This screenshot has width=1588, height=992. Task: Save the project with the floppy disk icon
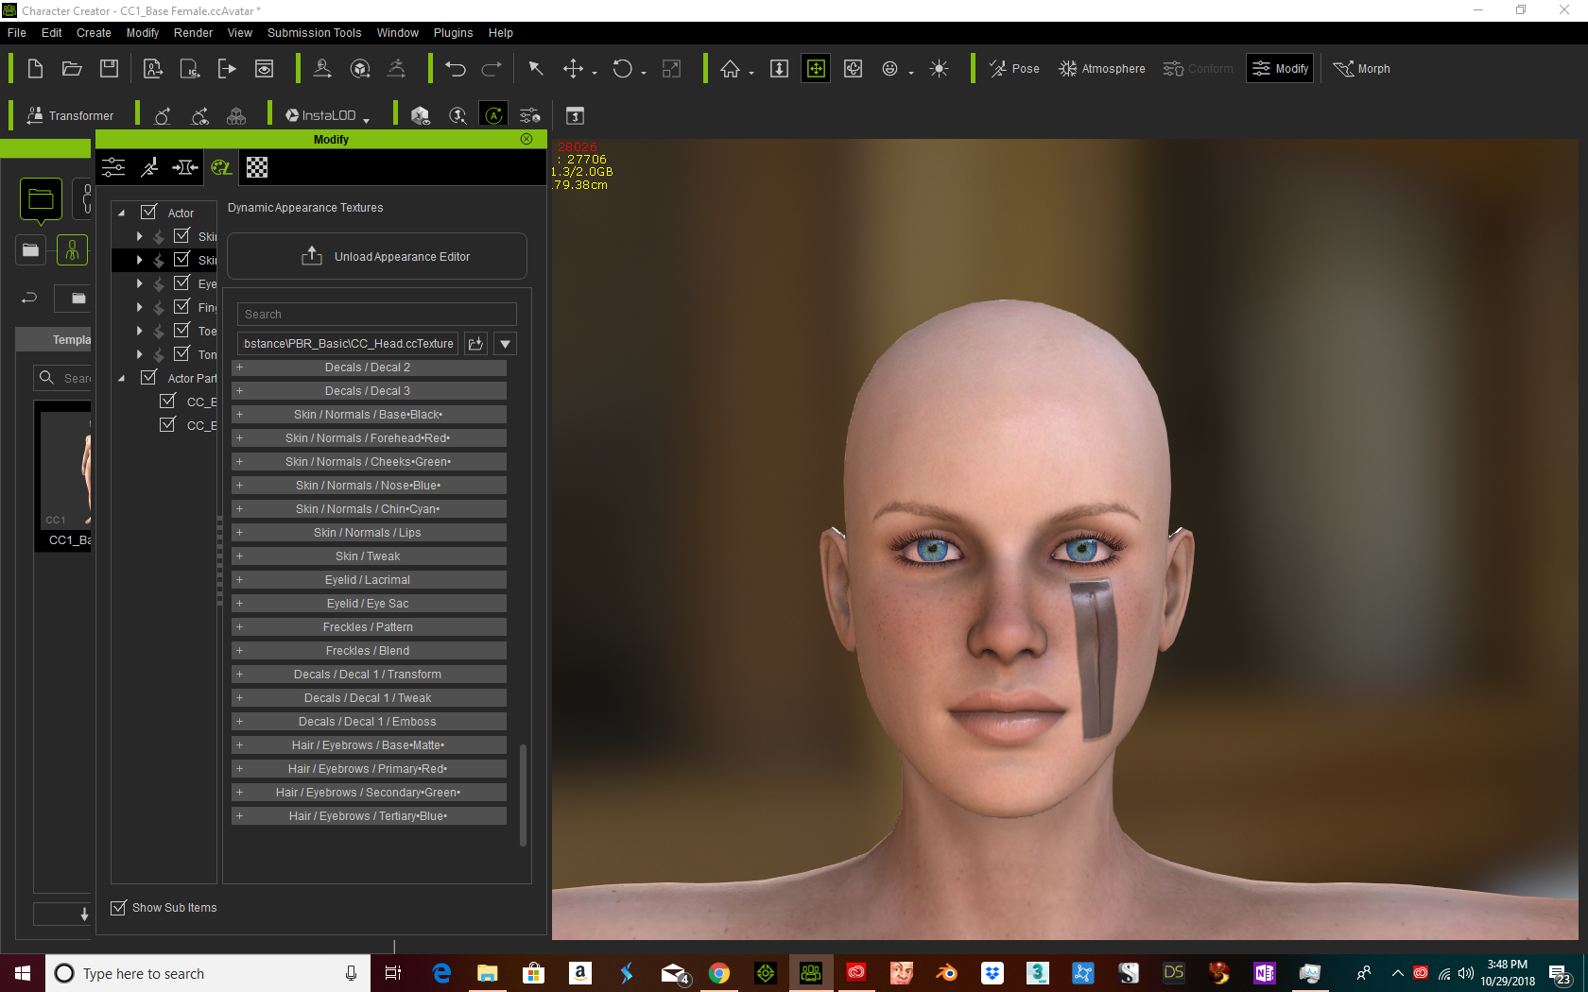(x=110, y=69)
